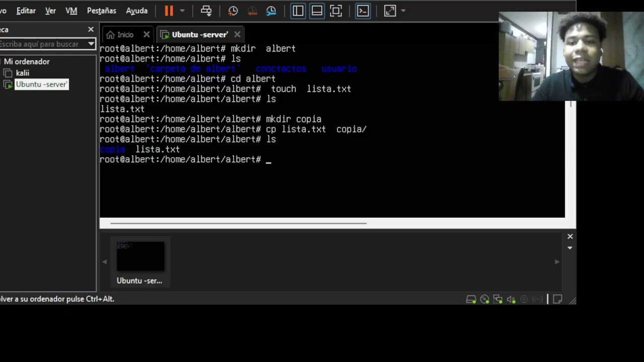Close the library sidebar panel

click(91, 30)
